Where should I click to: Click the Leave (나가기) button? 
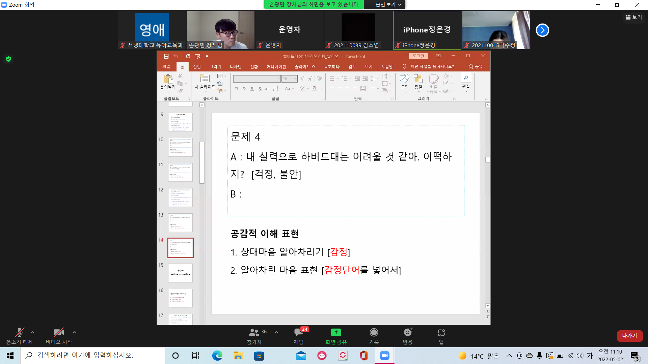(x=629, y=336)
